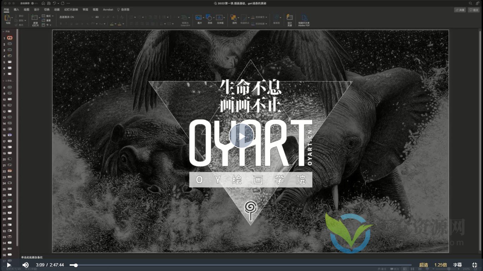Undo the last action
Image resolution: width=483 pixels, height=271 pixels.
coord(54,3)
